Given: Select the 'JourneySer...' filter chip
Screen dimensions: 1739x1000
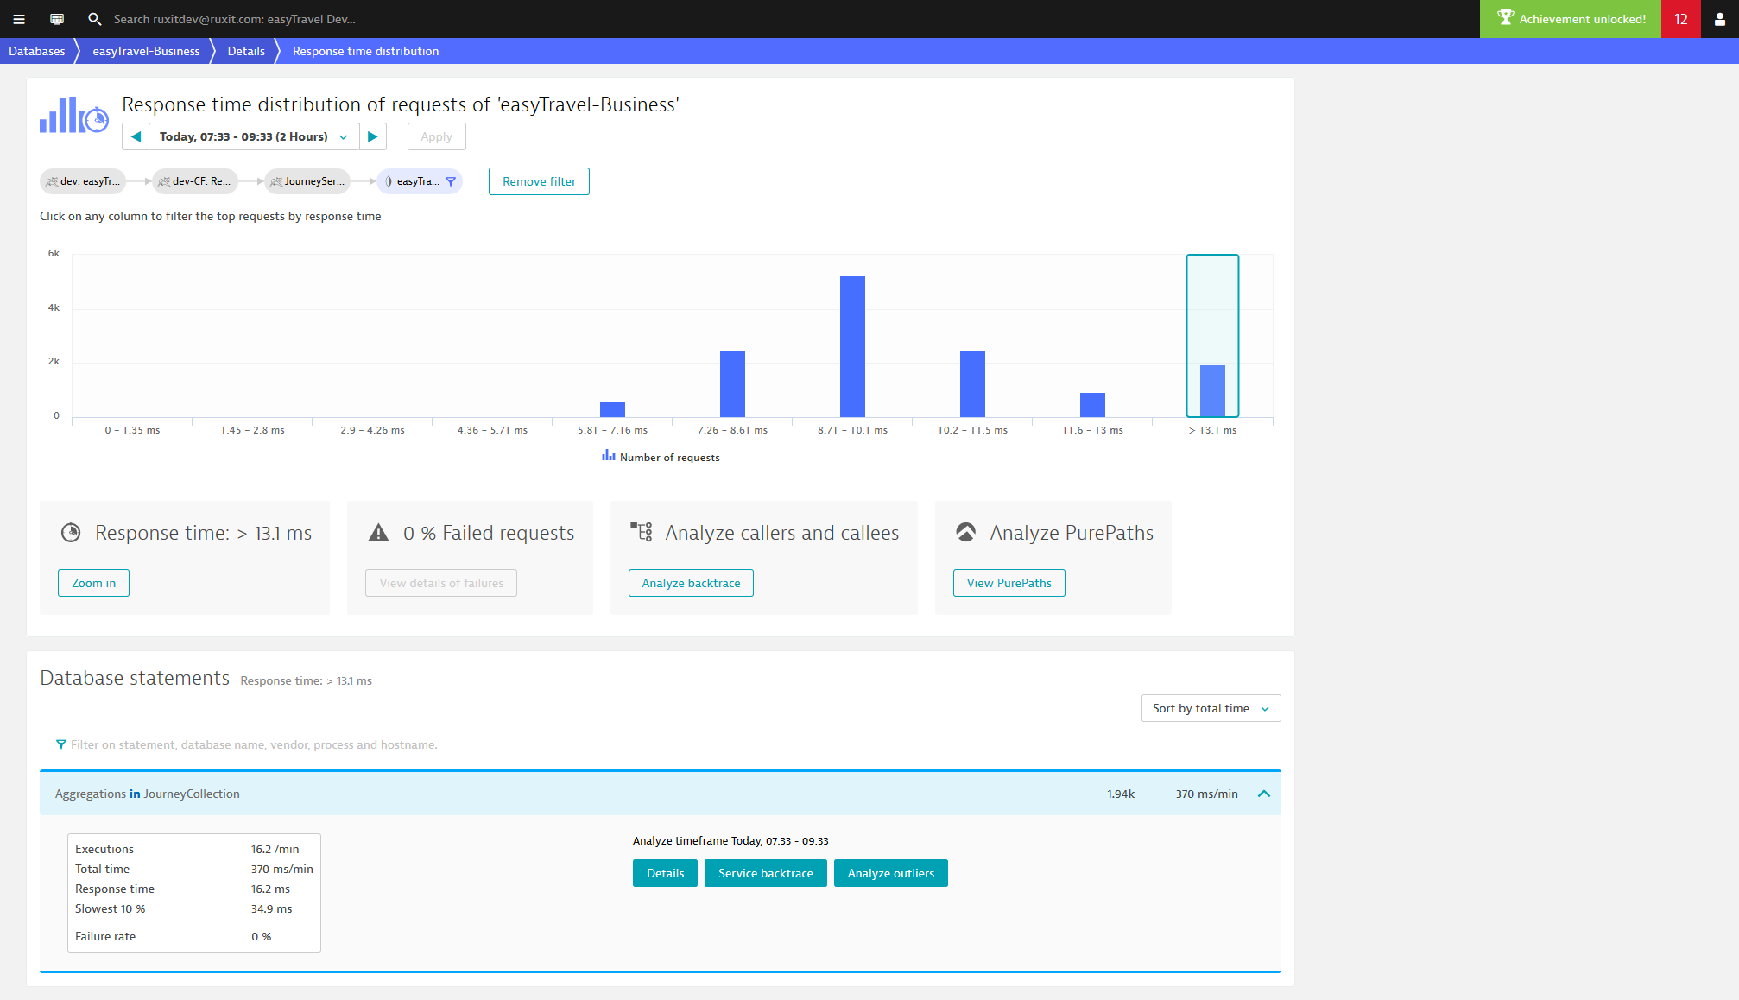Looking at the screenshot, I should [x=307, y=181].
